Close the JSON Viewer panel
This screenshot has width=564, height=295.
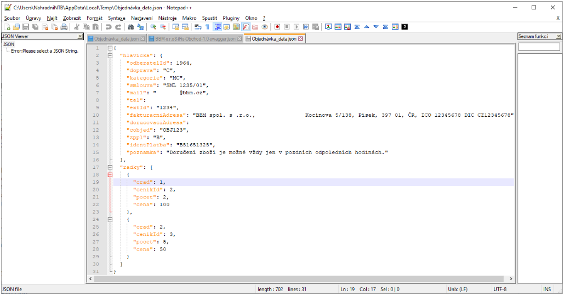80,36
